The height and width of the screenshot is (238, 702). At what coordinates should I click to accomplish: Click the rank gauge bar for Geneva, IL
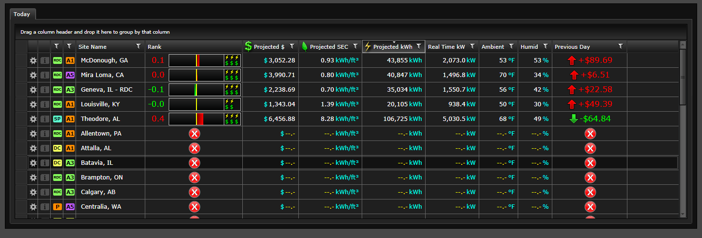tap(196, 90)
